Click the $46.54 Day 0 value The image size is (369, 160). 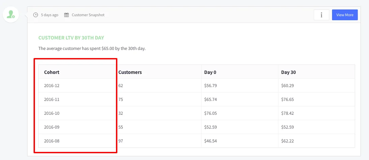[210, 141]
